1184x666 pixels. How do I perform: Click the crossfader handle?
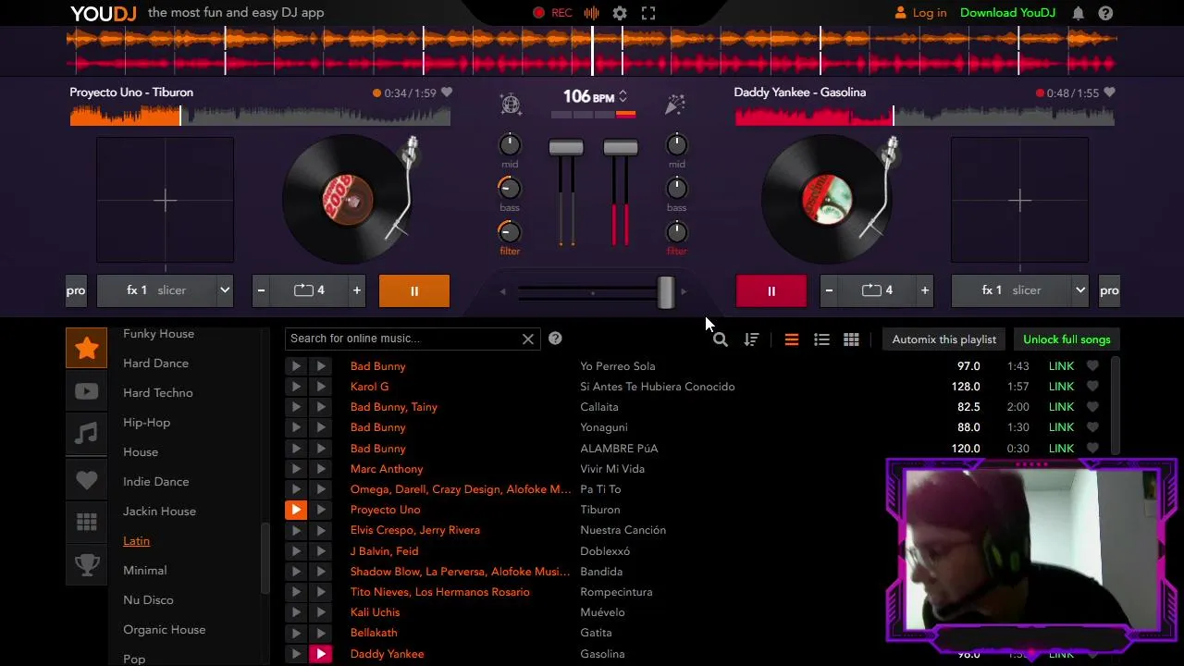pos(666,291)
